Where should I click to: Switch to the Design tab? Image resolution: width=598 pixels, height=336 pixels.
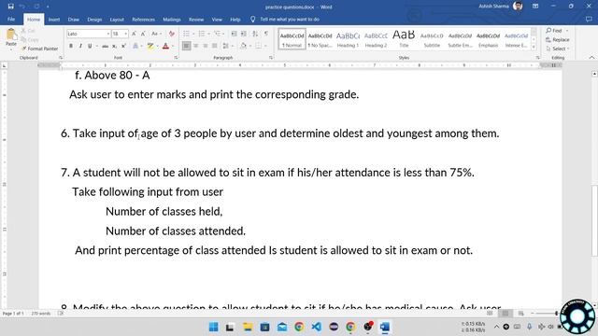coord(94,19)
